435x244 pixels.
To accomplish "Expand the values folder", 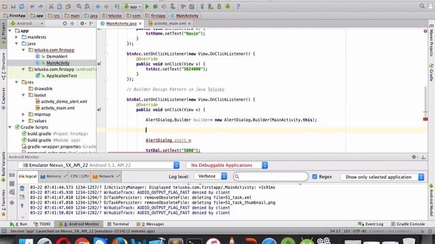I will (24, 121).
